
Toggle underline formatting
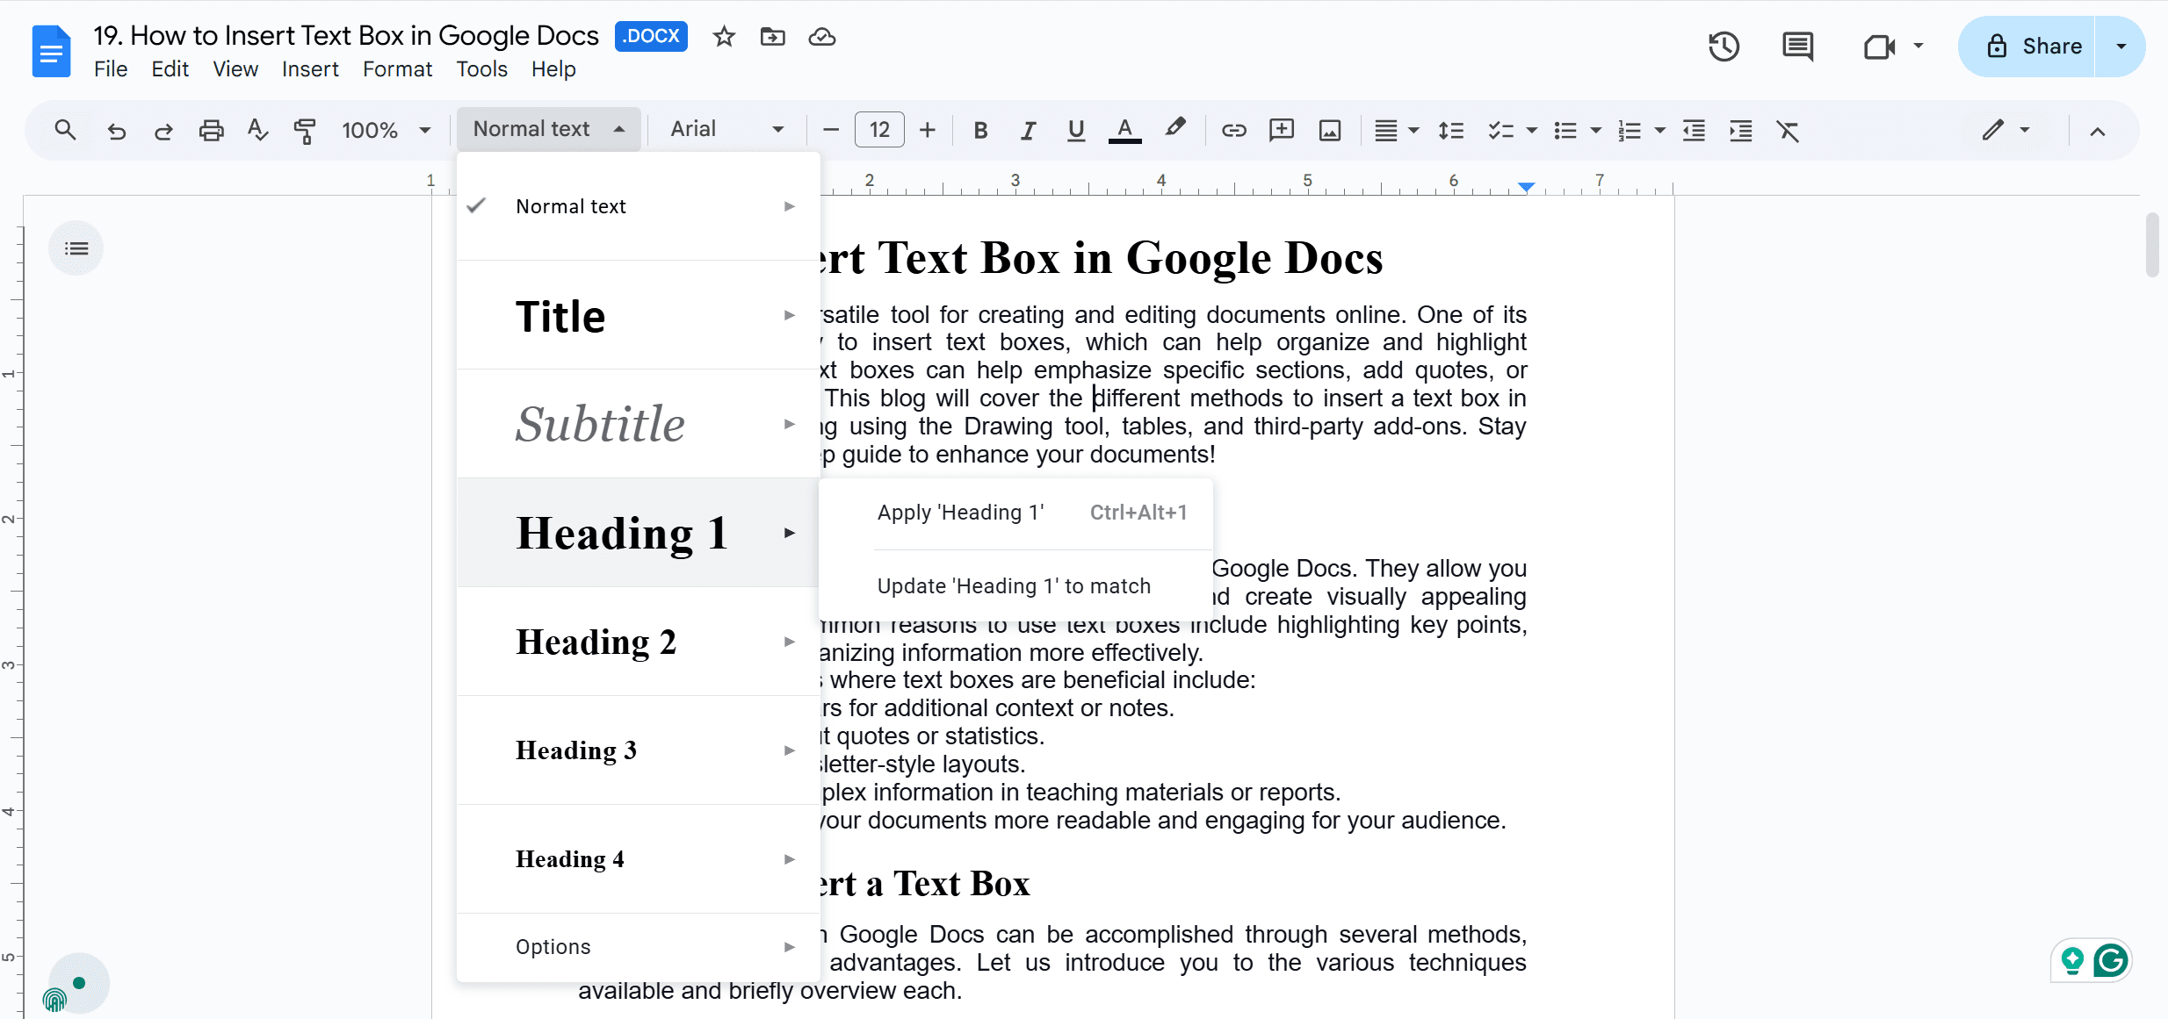point(1075,131)
